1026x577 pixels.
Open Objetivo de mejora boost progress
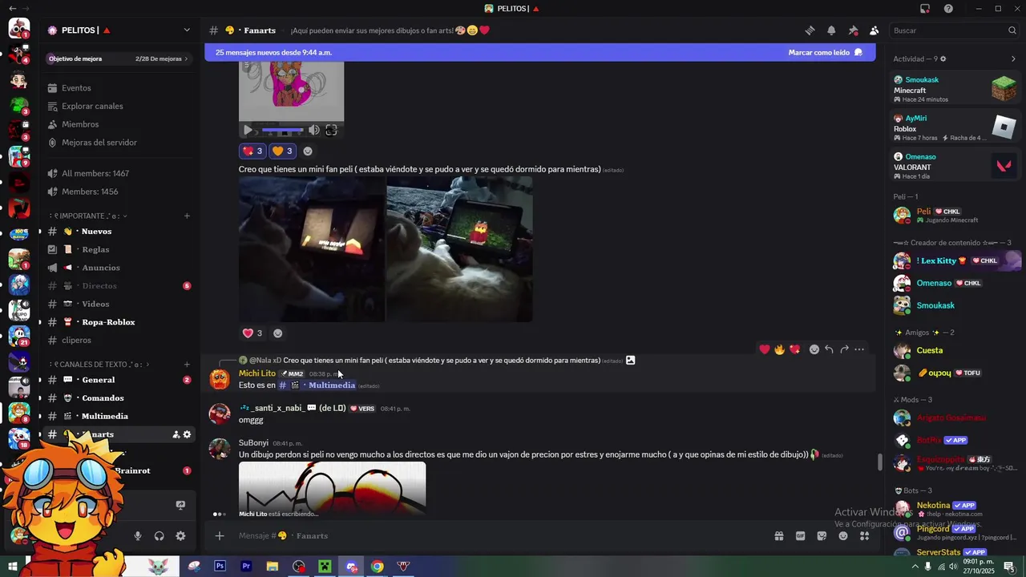(119, 59)
